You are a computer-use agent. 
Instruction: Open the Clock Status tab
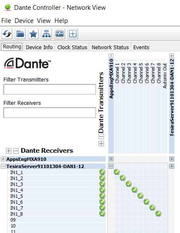click(72, 47)
